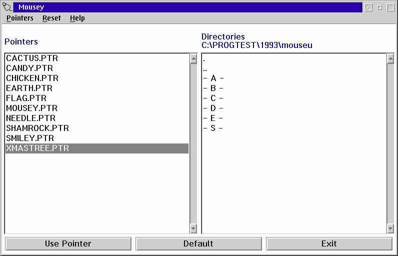Open the Reset menu
The width and height of the screenshot is (398, 256).
51,18
